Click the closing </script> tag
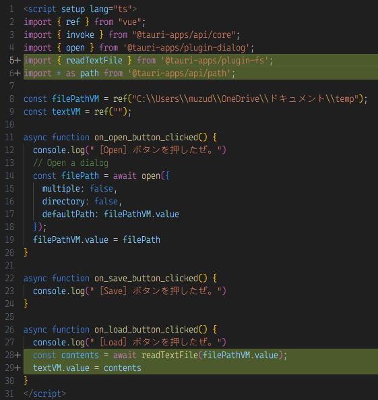Viewport: 378px width, 400px height. coord(44,394)
